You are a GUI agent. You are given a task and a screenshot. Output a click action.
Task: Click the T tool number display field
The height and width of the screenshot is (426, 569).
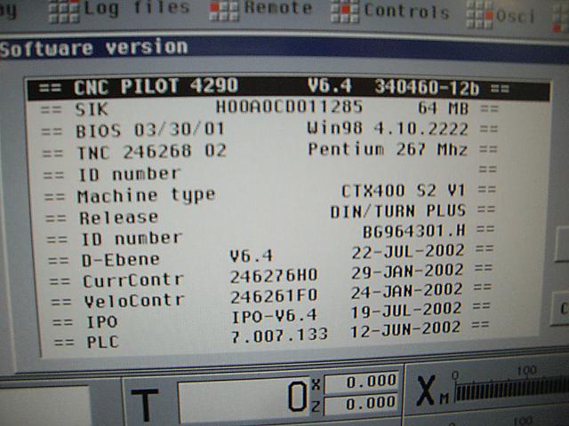(x=242, y=398)
